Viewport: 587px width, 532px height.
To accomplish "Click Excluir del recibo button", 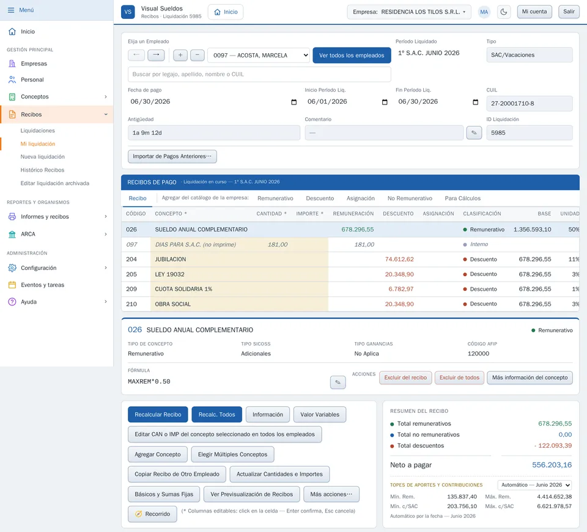I will [x=405, y=377].
